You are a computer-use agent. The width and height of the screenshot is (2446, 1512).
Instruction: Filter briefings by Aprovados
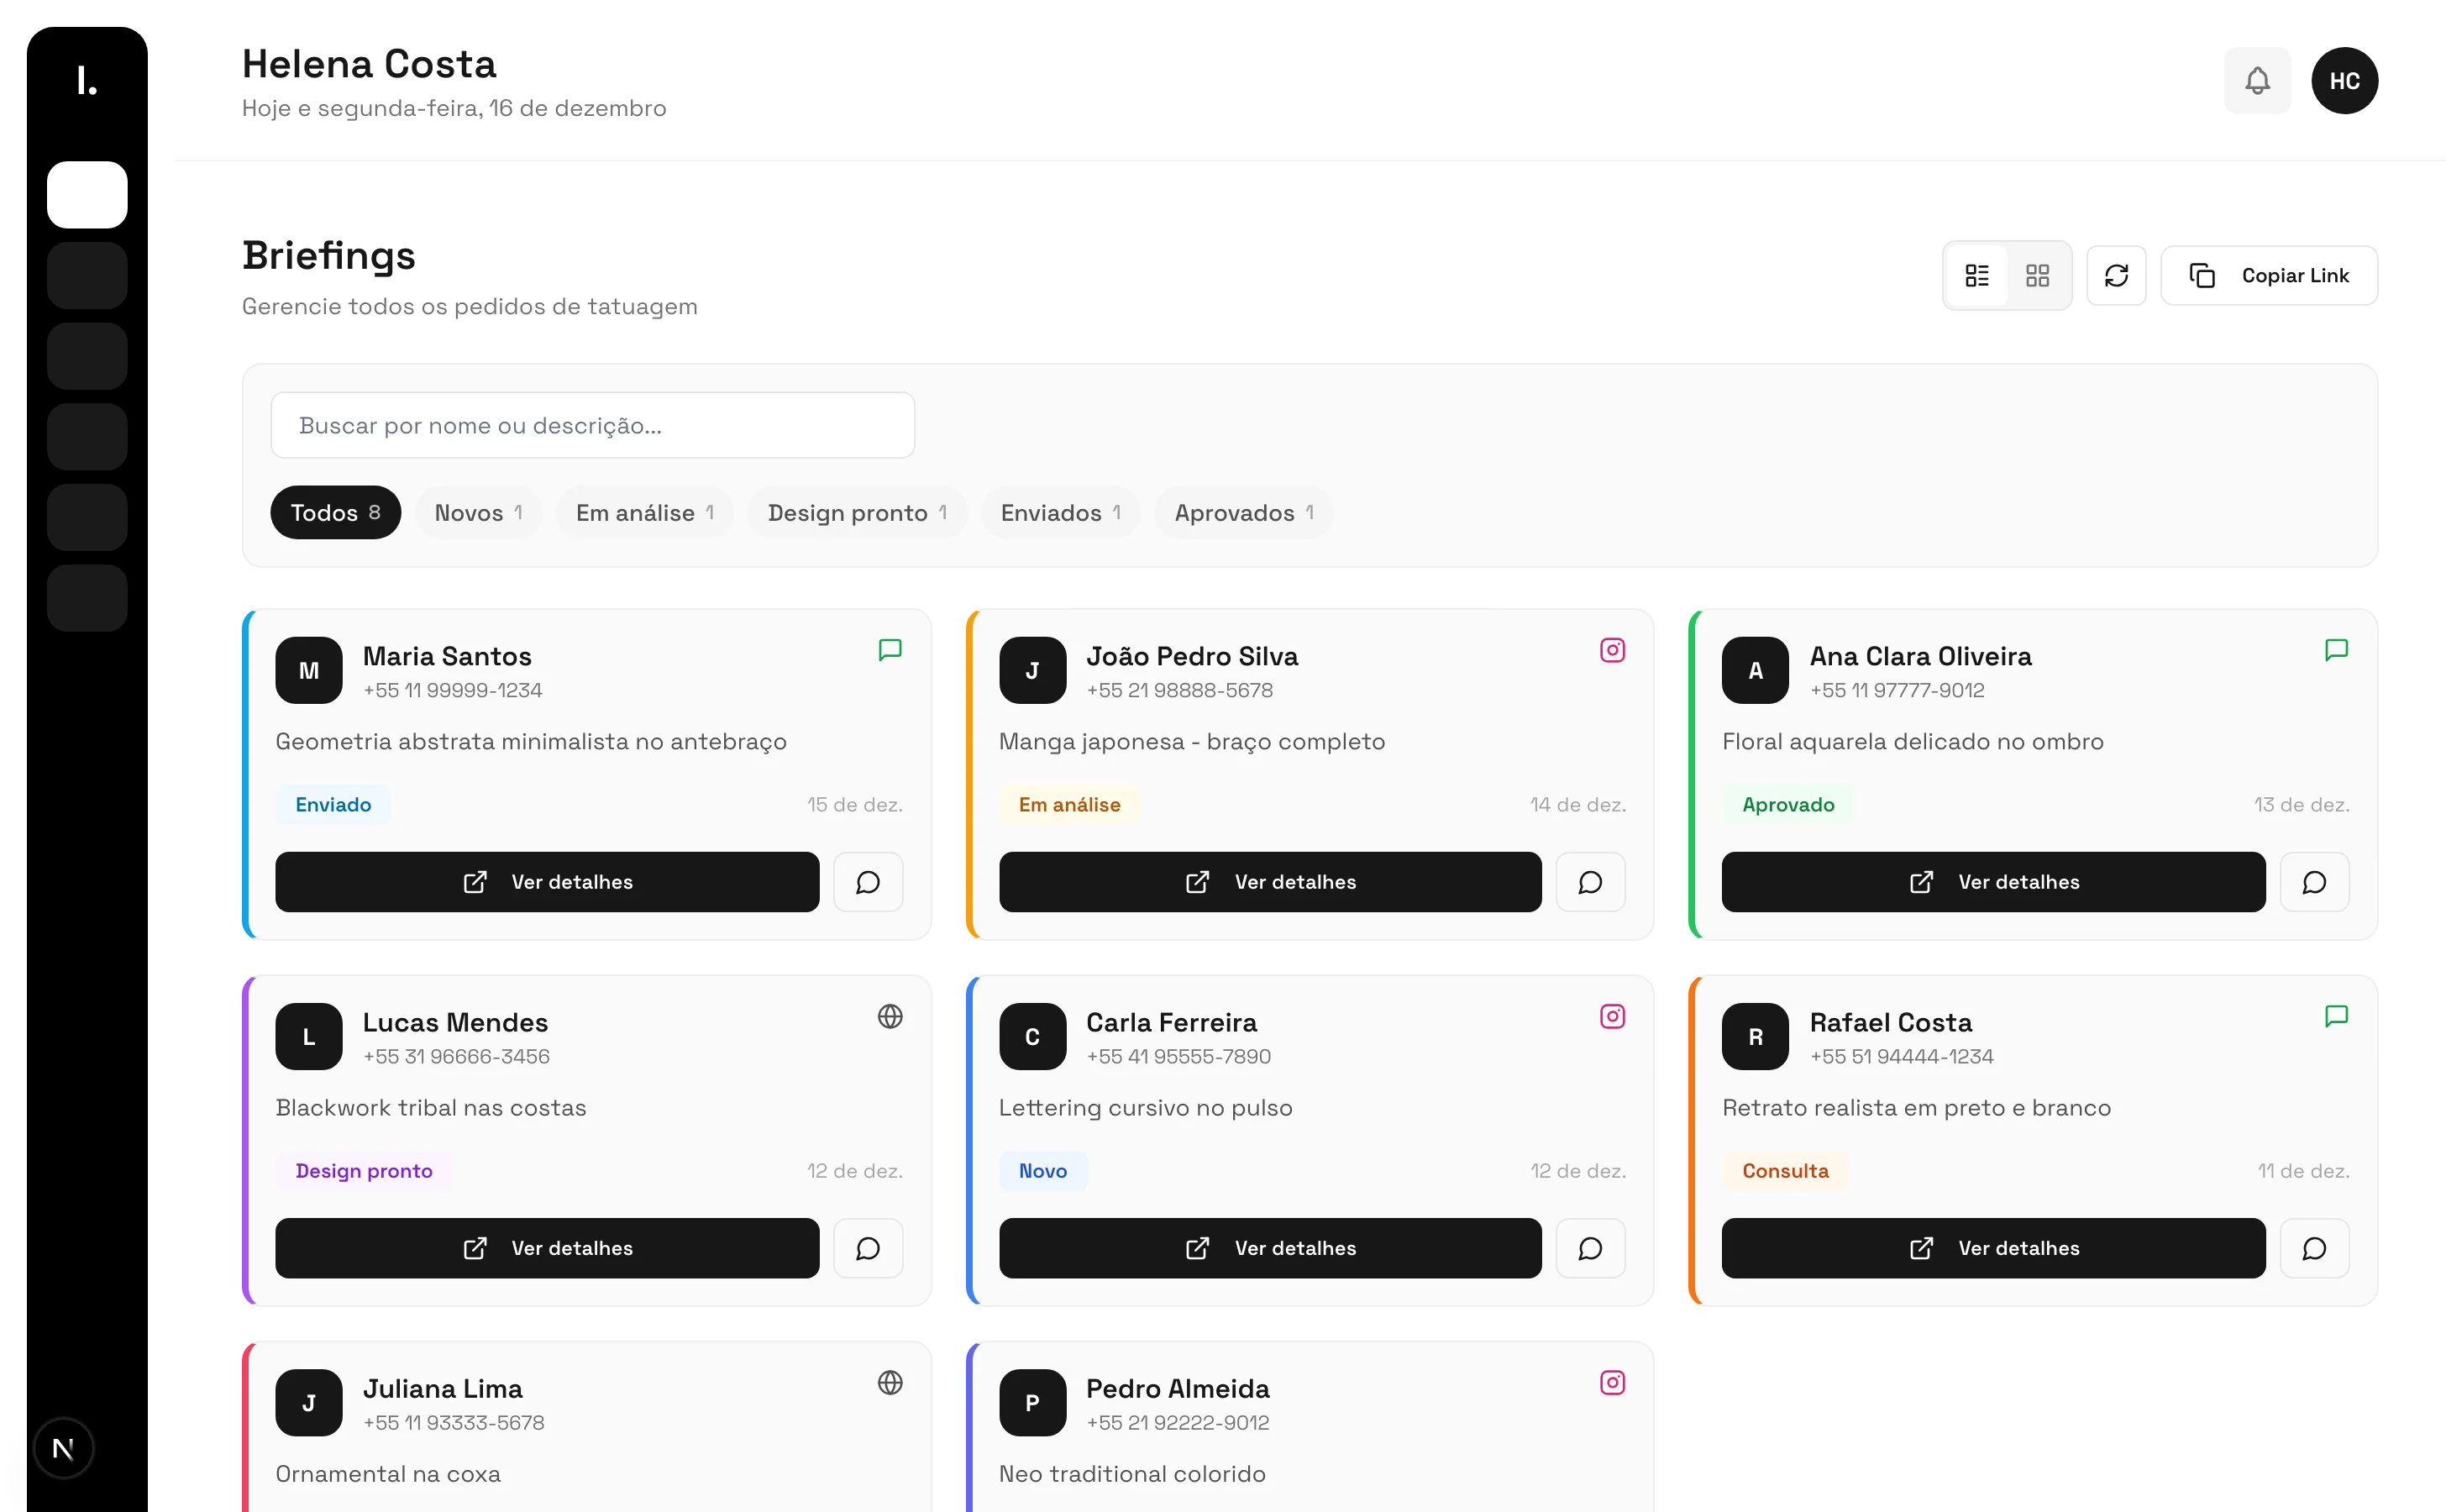tap(1243, 513)
